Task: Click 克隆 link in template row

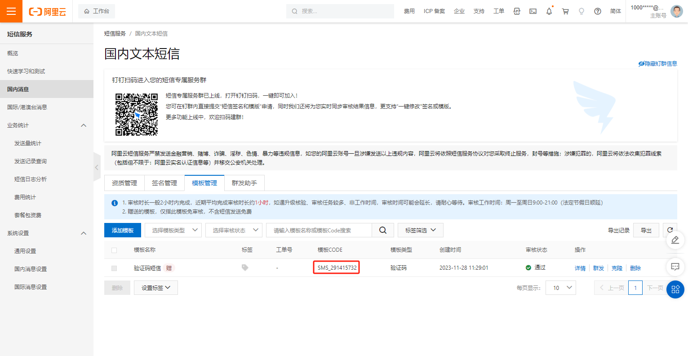Action: pyautogui.click(x=617, y=268)
